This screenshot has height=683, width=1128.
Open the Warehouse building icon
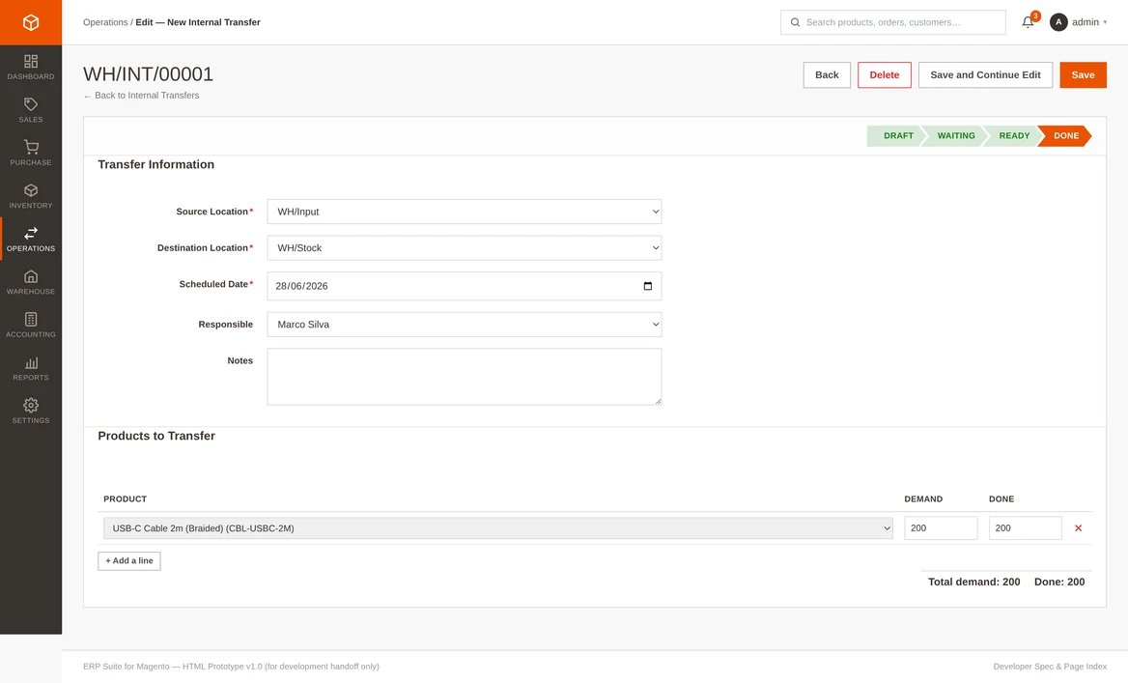(x=31, y=276)
